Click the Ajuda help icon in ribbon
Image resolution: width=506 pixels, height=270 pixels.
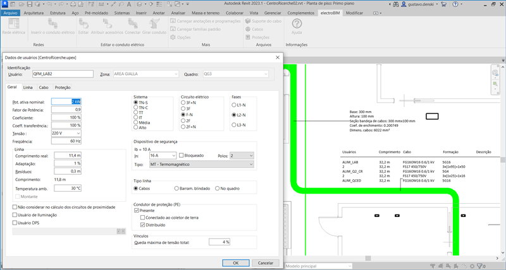point(296,24)
